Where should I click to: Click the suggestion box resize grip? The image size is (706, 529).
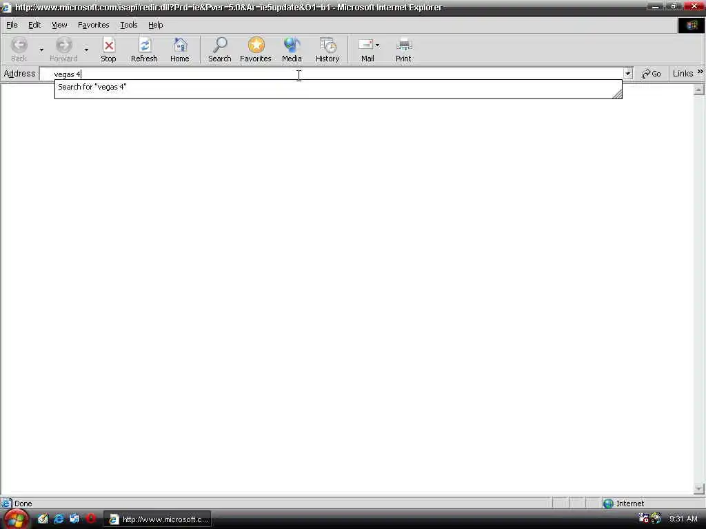point(617,94)
